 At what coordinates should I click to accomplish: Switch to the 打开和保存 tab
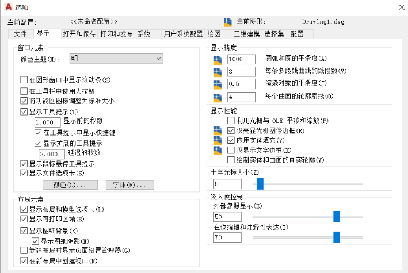coord(79,34)
